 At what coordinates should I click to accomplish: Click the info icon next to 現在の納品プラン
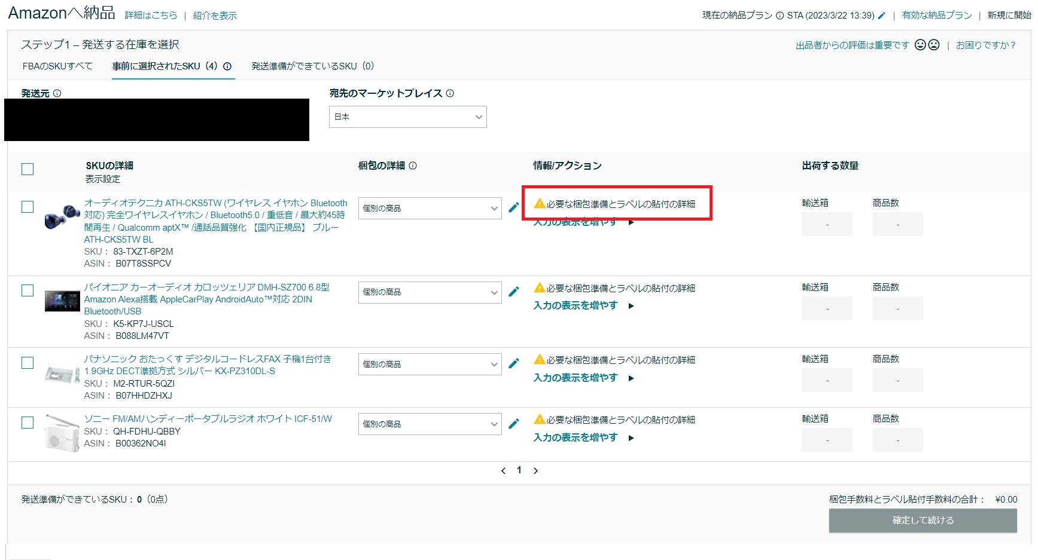[x=780, y=16]
